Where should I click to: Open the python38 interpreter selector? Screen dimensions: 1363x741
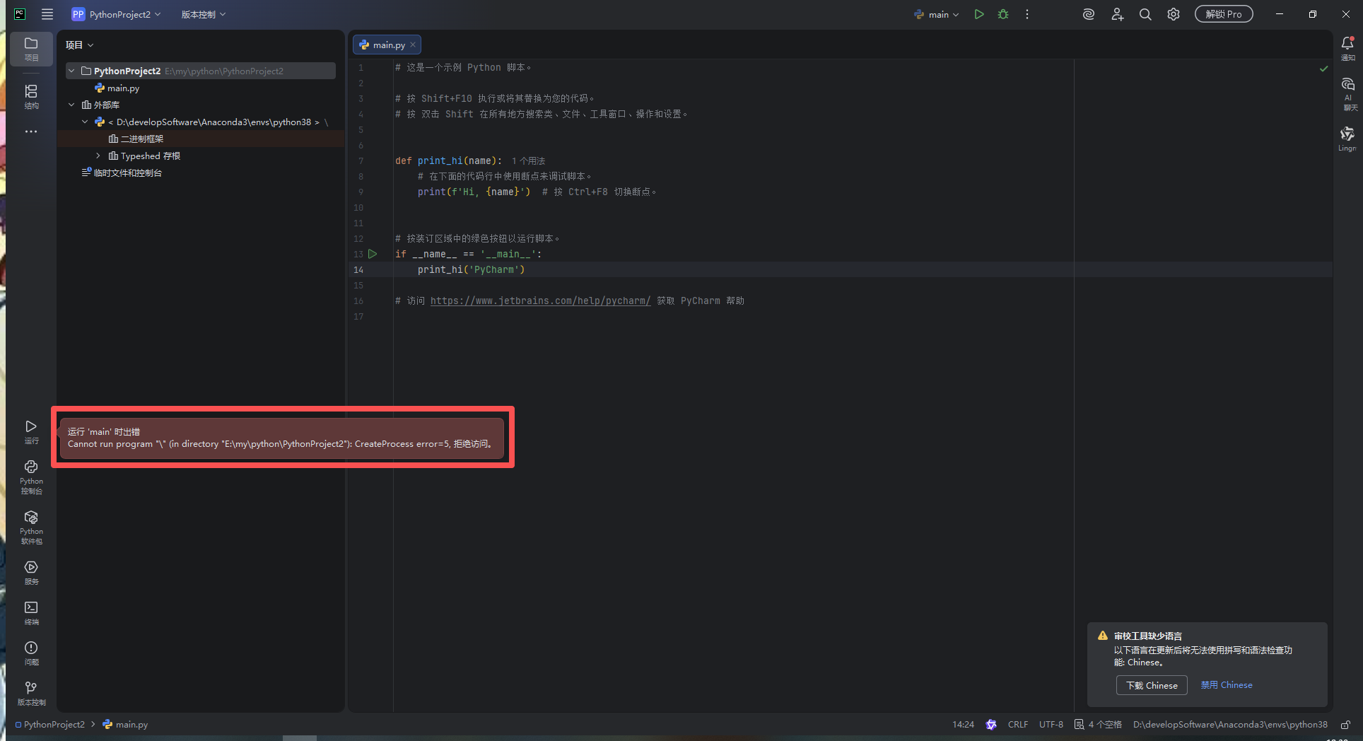[x=1230, y=725]
